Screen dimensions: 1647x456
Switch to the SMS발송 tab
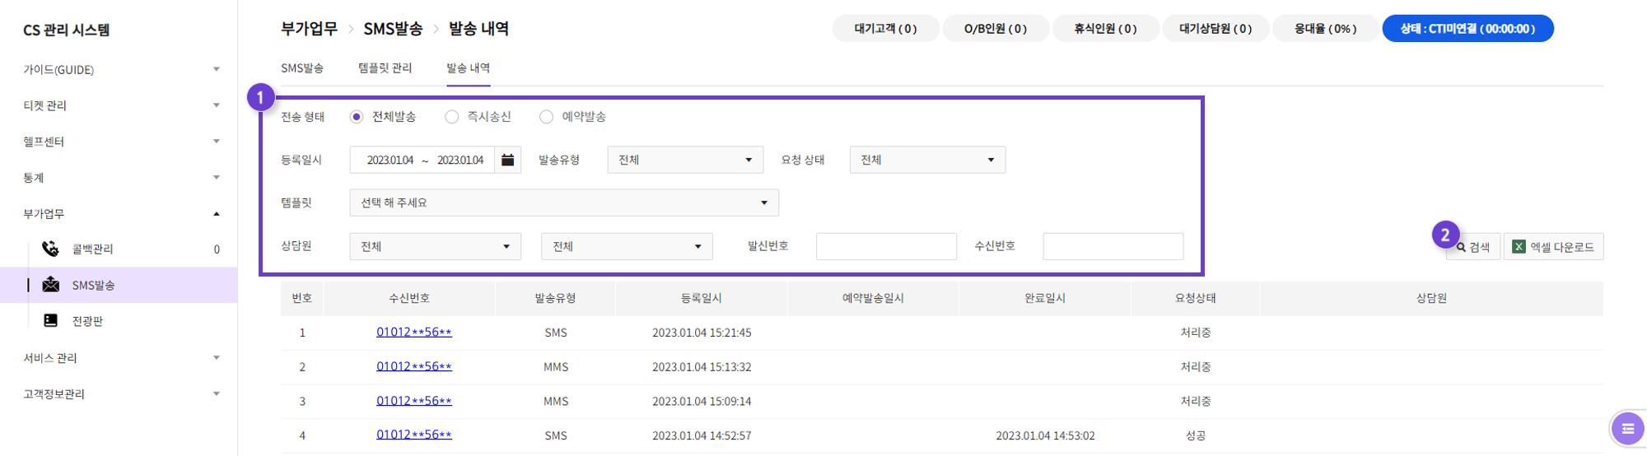(x=302, y=68)
